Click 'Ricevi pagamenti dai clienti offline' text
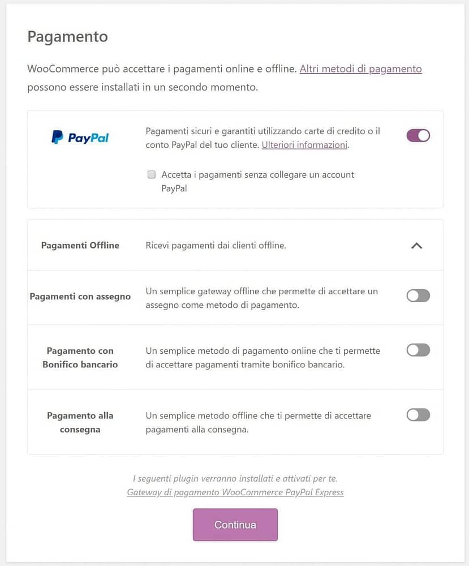This screenshot has width=469, height=566. (216, 246)
